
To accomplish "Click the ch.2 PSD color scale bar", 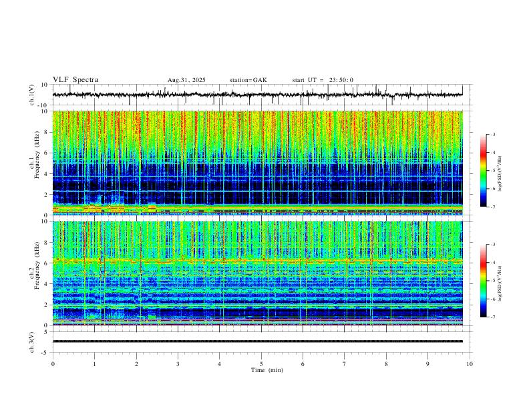I will coord(483,281).
